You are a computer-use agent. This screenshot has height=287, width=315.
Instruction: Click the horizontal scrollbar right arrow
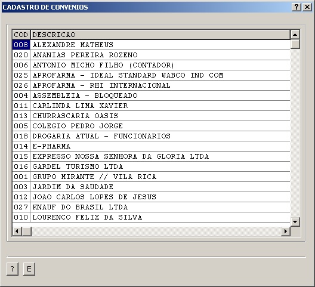pyautogui.click(x=285, y=231)
